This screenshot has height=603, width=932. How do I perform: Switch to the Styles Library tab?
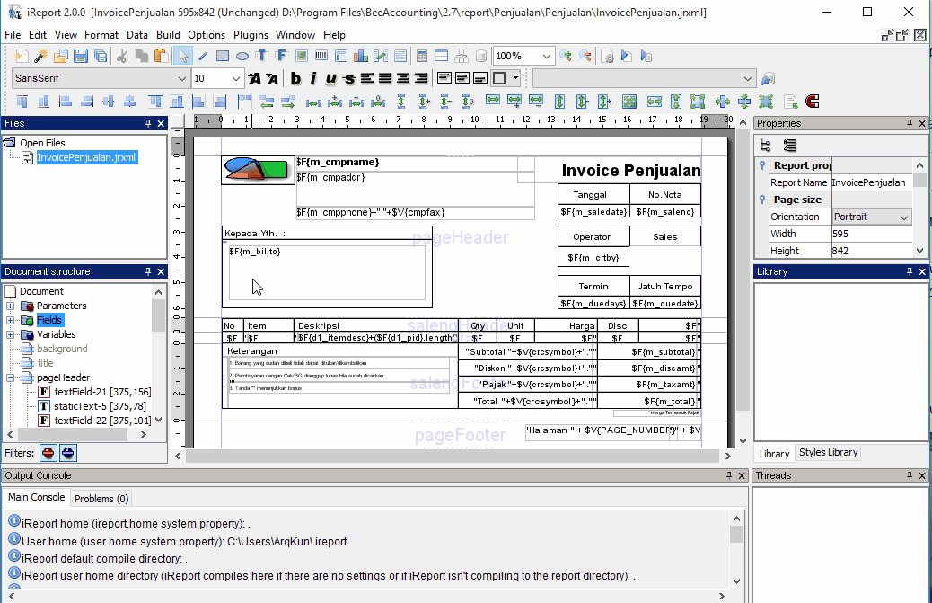click(828, 453)
